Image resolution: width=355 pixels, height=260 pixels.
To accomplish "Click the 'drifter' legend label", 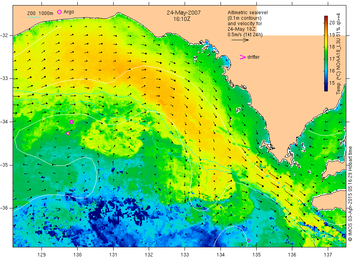I will pos(253,57).
